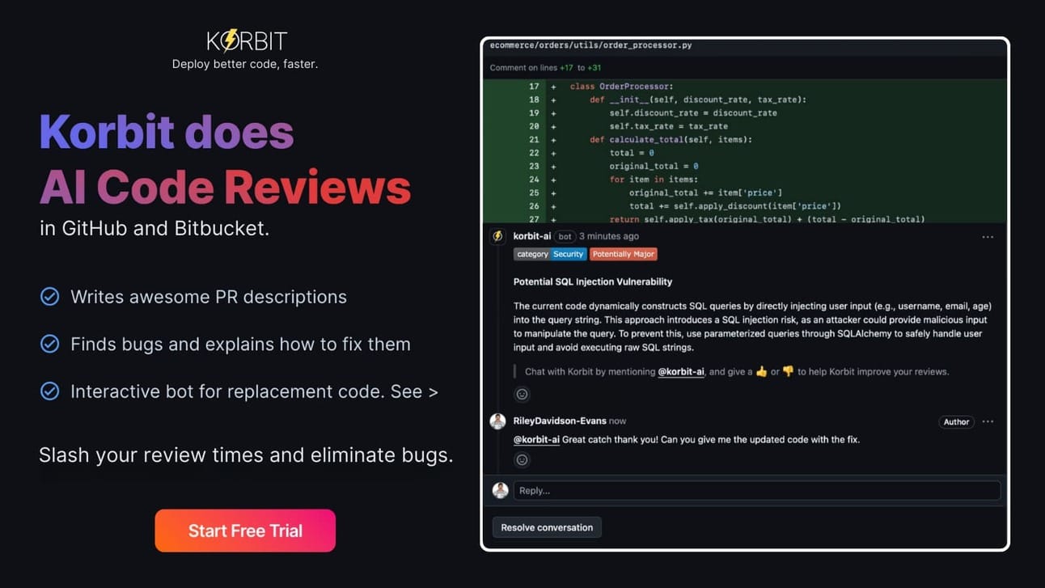
Task: Click the checkmark icon beside "Interactive bot for replacement code"
Action: [x=49, y=391]
